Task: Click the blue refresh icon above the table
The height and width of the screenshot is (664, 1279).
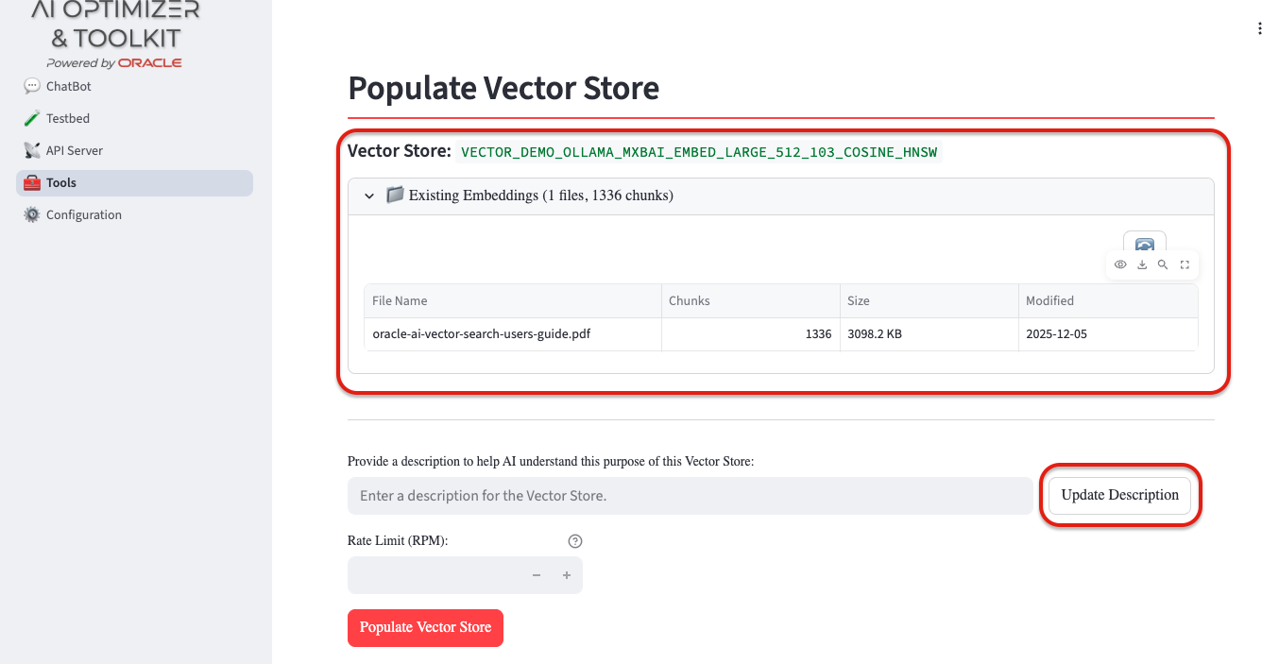Action: (x=1143, y=242)
